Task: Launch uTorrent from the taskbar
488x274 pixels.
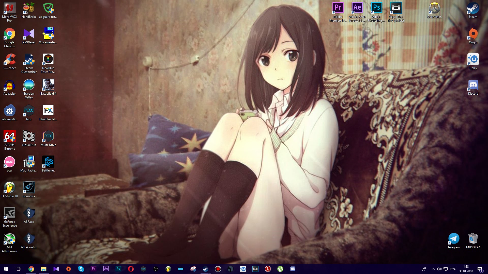Action: pos(280,269)
